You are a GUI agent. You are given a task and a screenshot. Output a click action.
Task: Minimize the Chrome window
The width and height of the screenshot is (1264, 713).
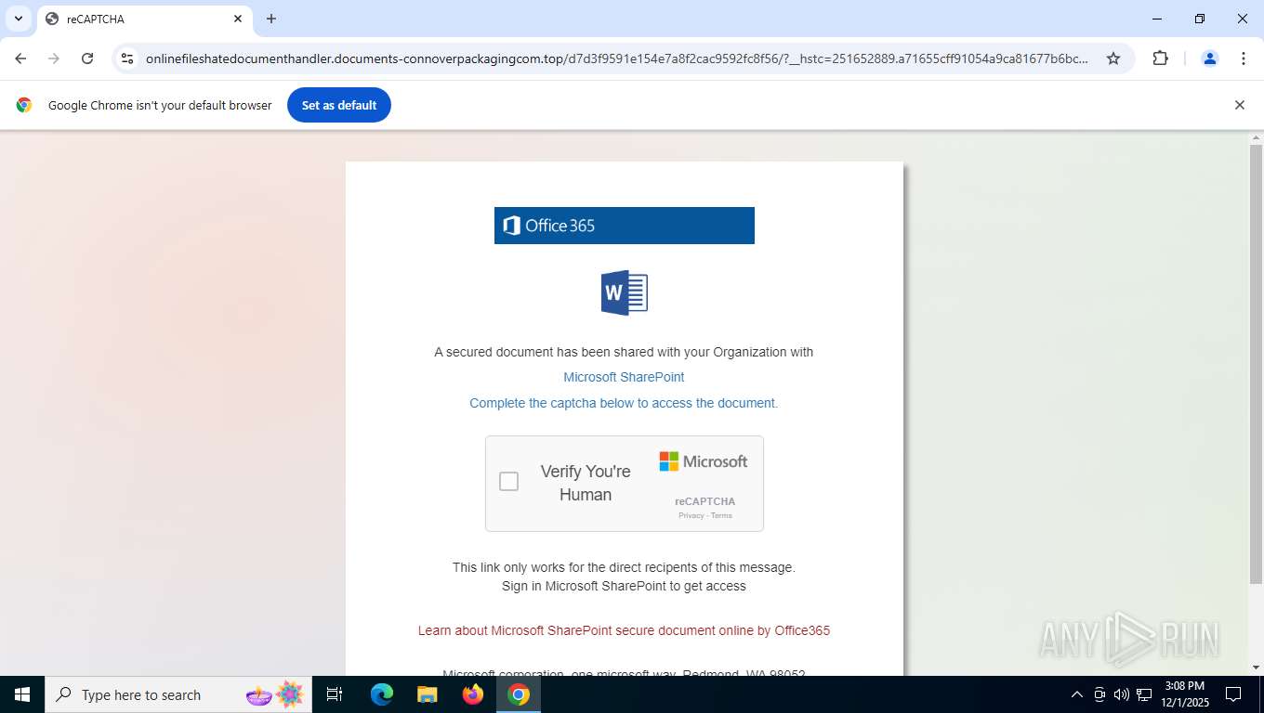click(x=1157, y=19)
